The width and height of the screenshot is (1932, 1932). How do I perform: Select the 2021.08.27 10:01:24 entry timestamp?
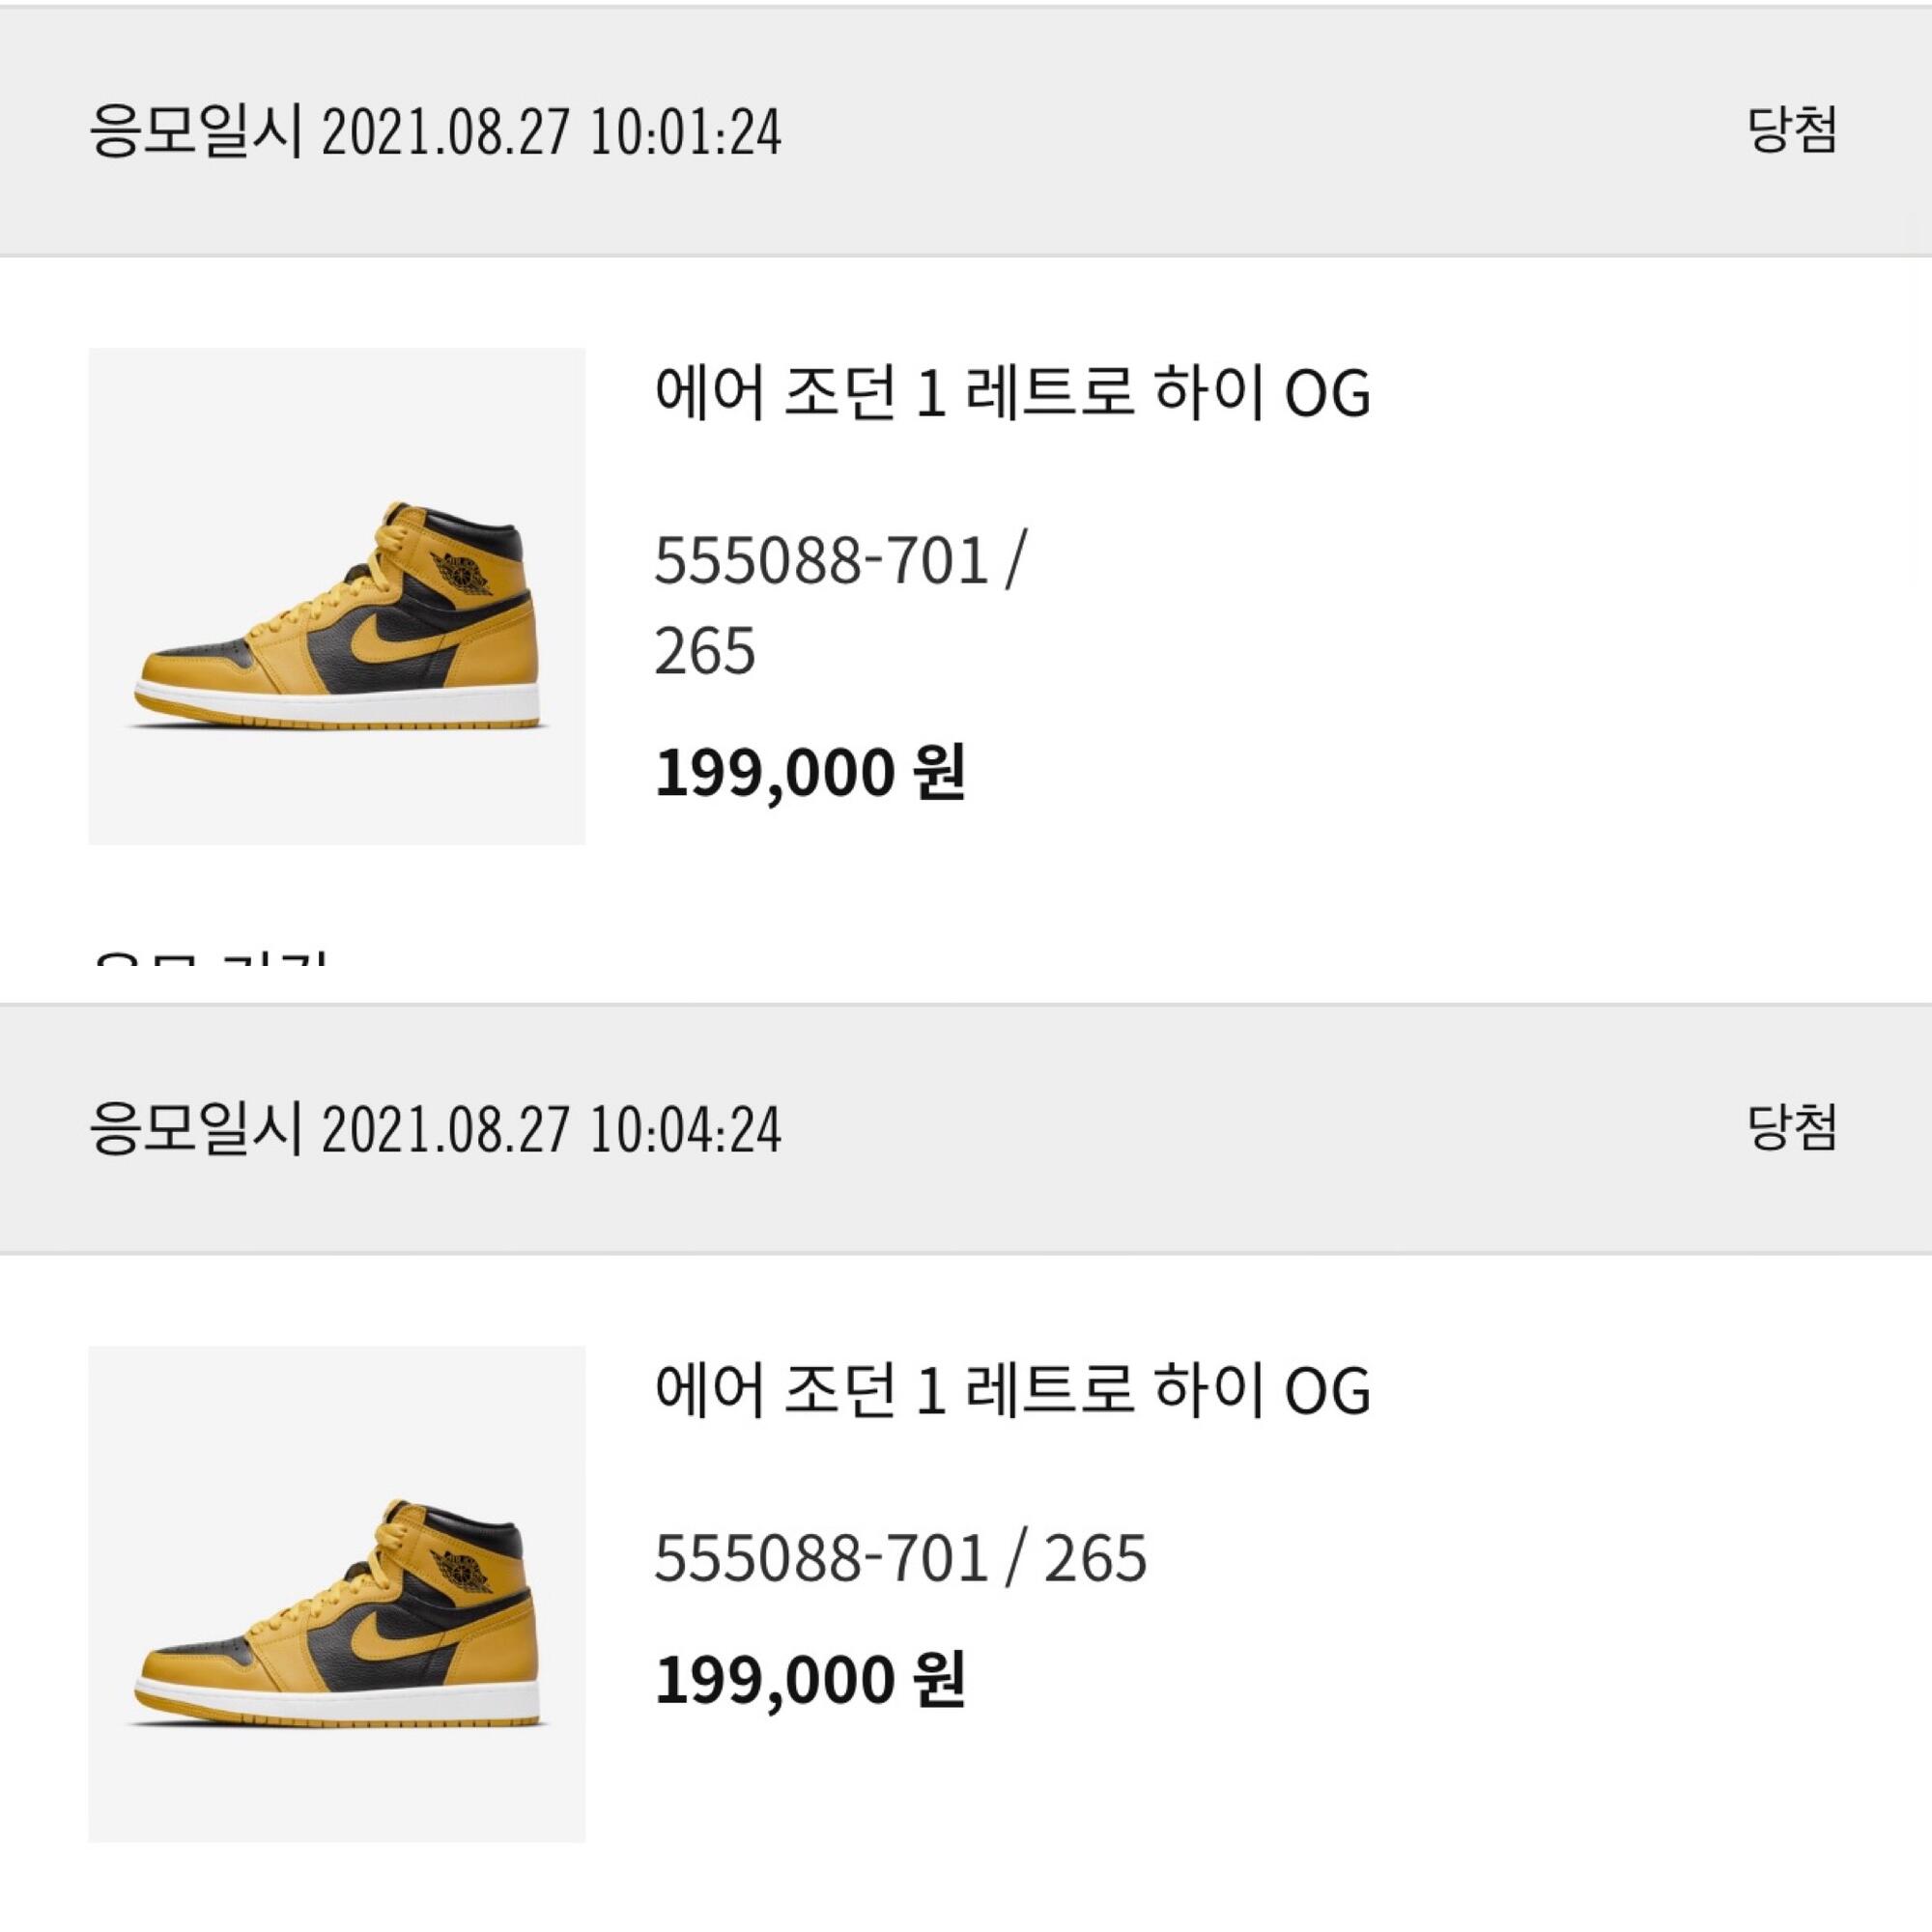point(551,132)
